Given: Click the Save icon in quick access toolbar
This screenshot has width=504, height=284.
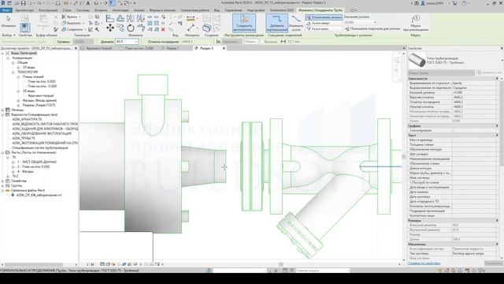Looking at the screenshot, I should point(23,3).
